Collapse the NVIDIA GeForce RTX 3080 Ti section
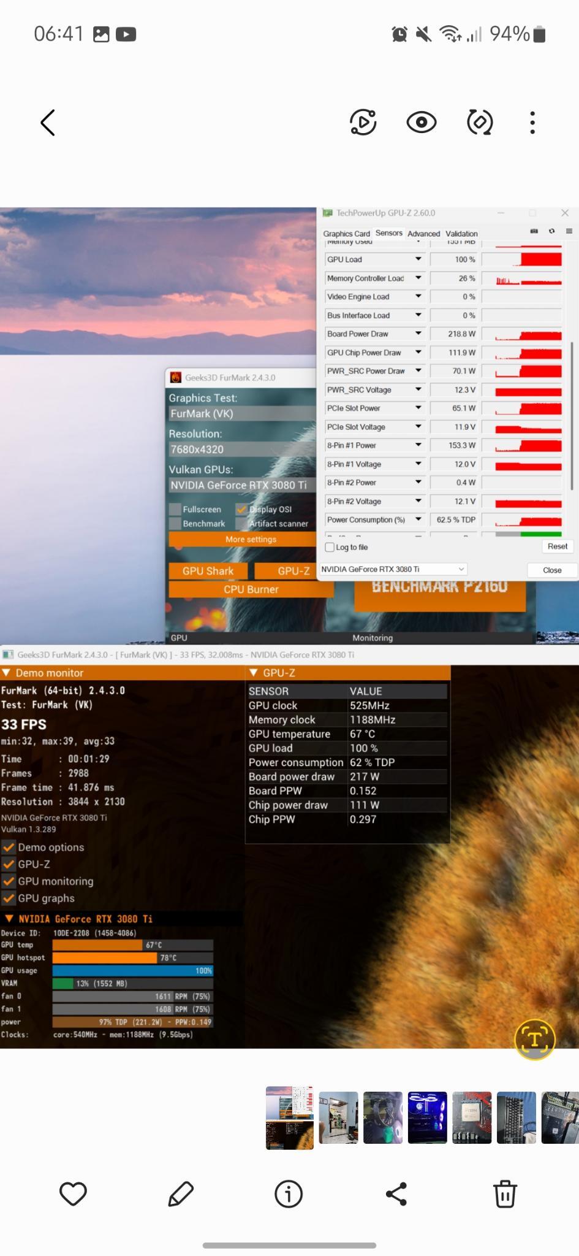 pos(9,919)
